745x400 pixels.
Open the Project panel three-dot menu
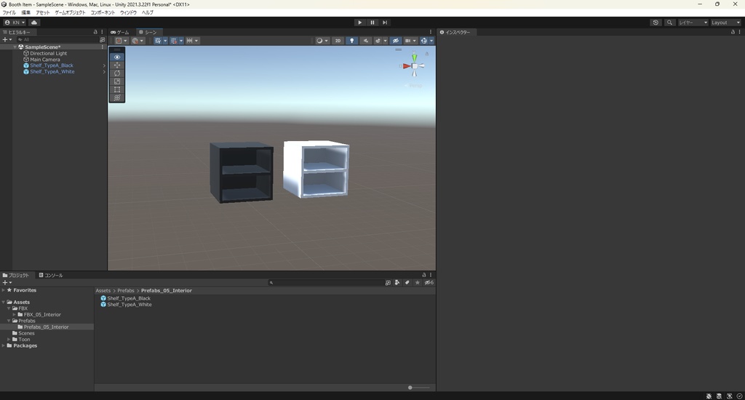[x=431, y=275]
